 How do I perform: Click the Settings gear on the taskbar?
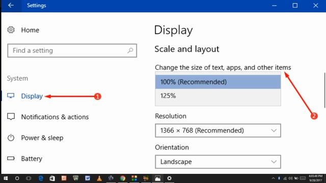pyautogui.click(x=170, y=178)
